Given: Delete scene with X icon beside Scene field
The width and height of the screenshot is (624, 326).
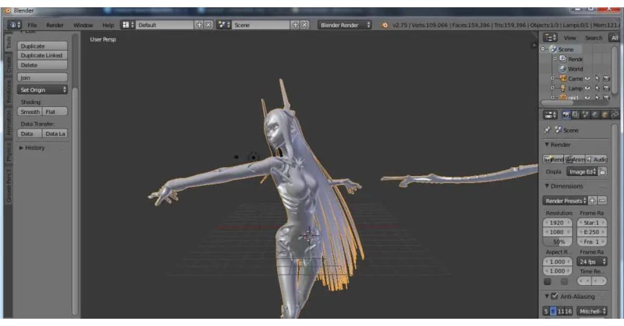Looking at the screenshot, I should [x=305, y=25].
